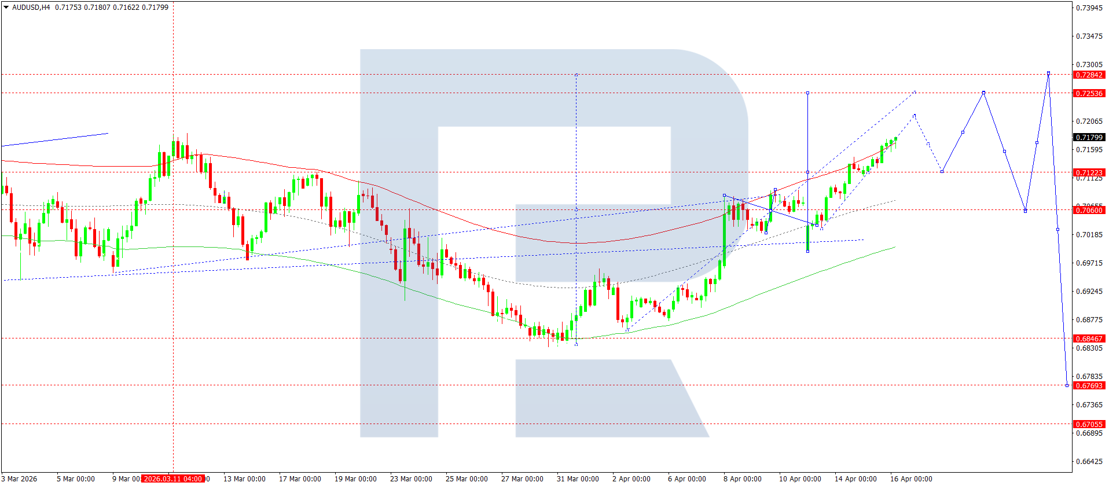Screen dimensions: 1109x486
Task: Select the 31 Mar 00:00 time axis label
Action: click(578, 479)
